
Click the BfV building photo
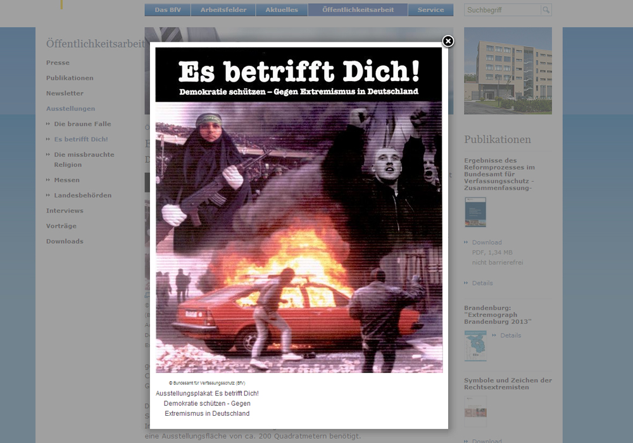click(x=508, y=71)
